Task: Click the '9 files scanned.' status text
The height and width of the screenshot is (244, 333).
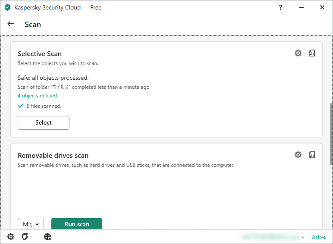Action: 44,106
